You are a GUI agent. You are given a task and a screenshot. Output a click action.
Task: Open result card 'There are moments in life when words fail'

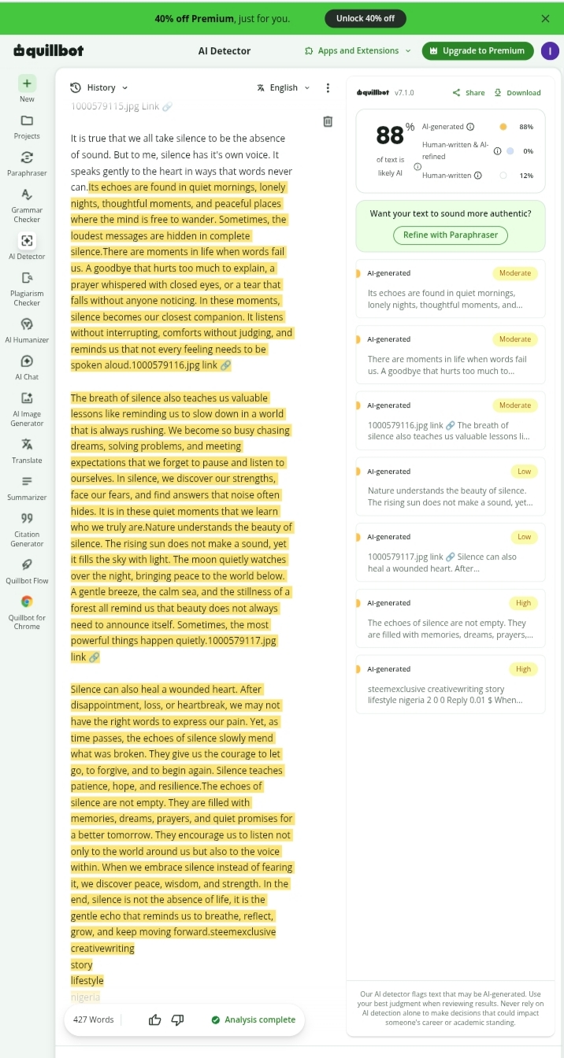[451, 355]
